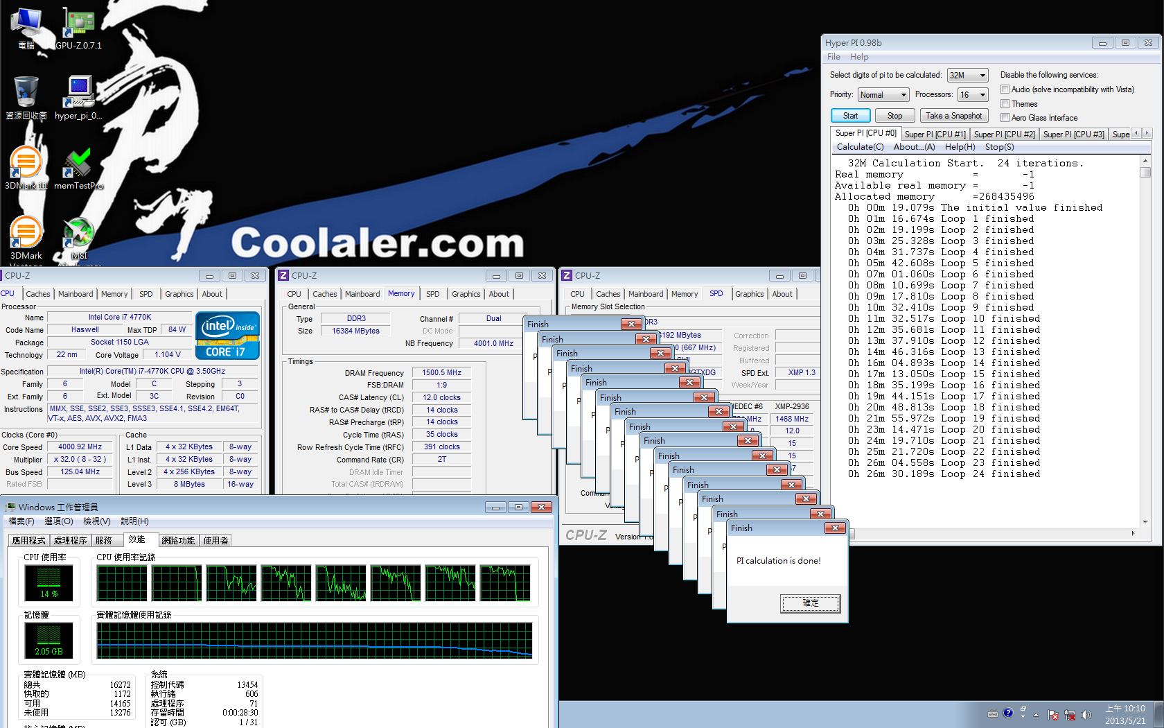Screen dimensions: 1164x728
Task: Click the Start button in Hyper PI
Action: (850, 116)
